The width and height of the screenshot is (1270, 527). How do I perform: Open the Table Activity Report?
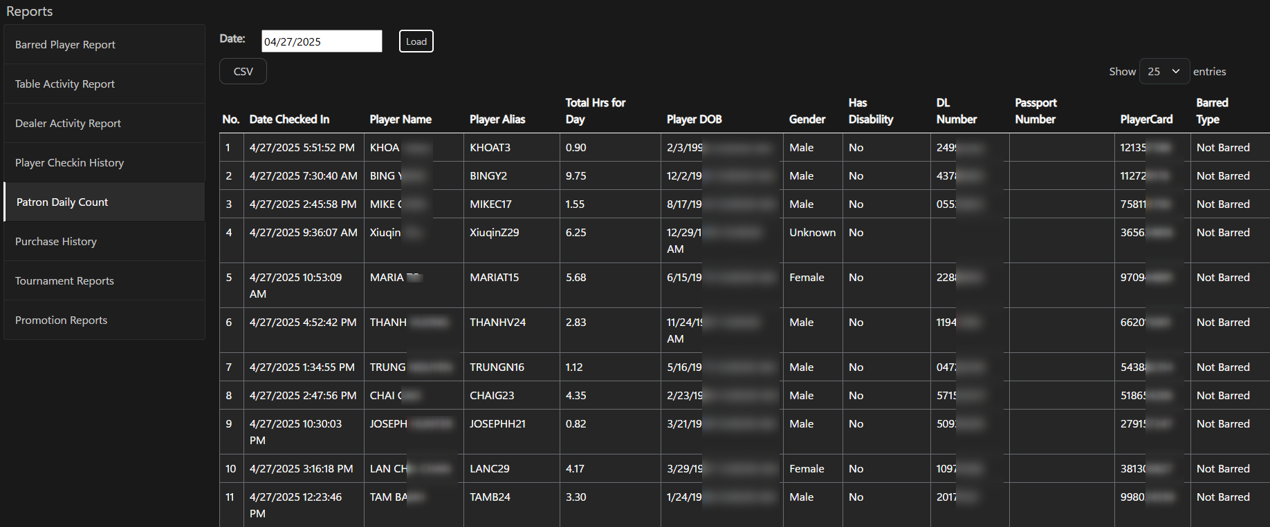click(x=65, y=84)
